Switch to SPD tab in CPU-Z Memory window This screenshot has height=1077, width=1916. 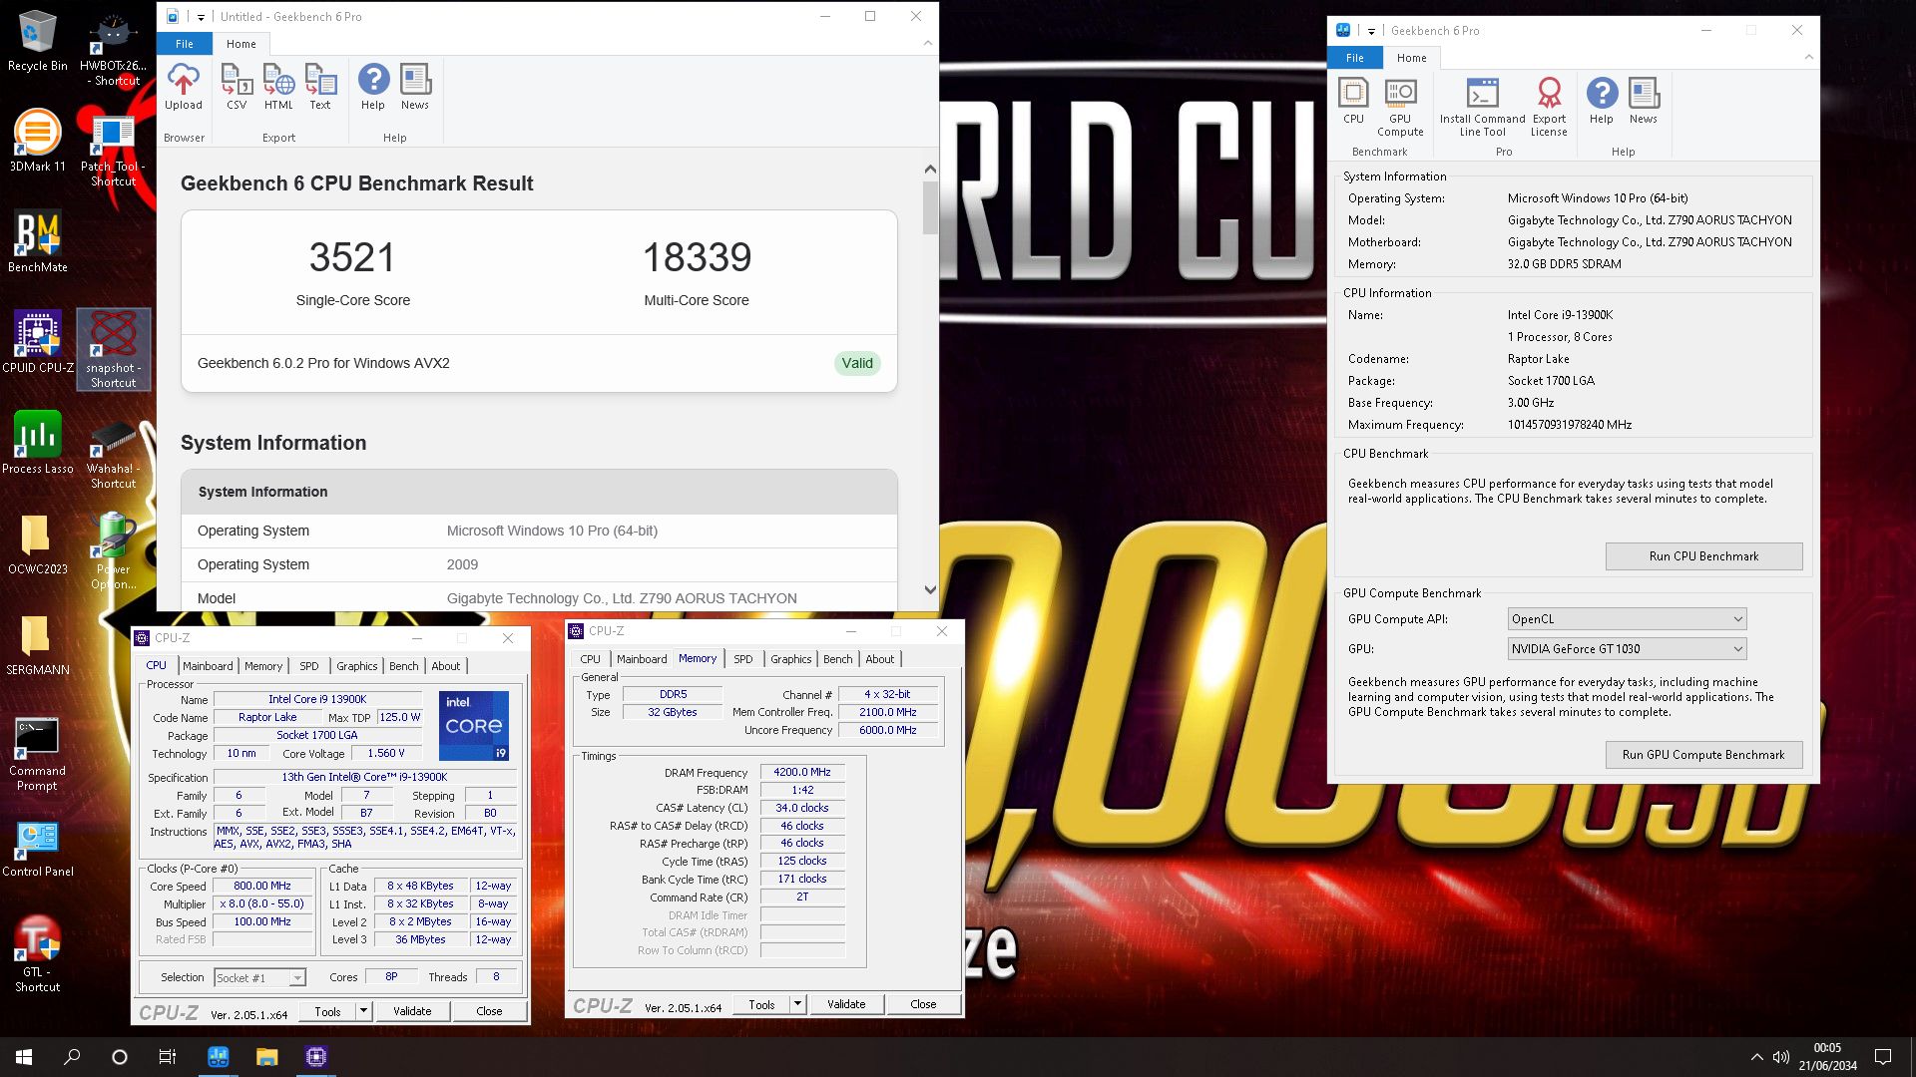(x=743, y=659)
